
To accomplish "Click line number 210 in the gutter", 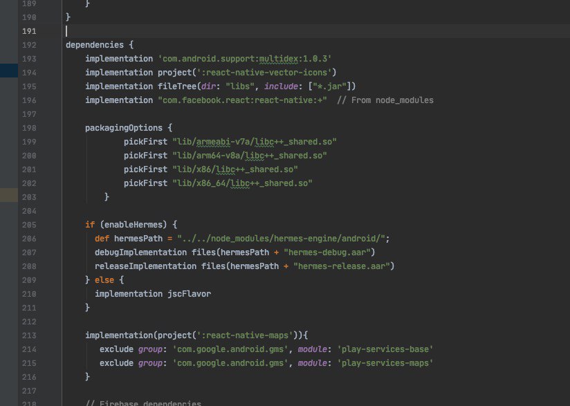I will pos(29,294).
